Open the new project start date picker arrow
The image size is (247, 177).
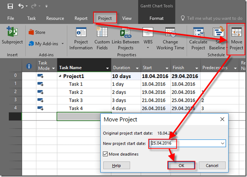coord(222,143)
